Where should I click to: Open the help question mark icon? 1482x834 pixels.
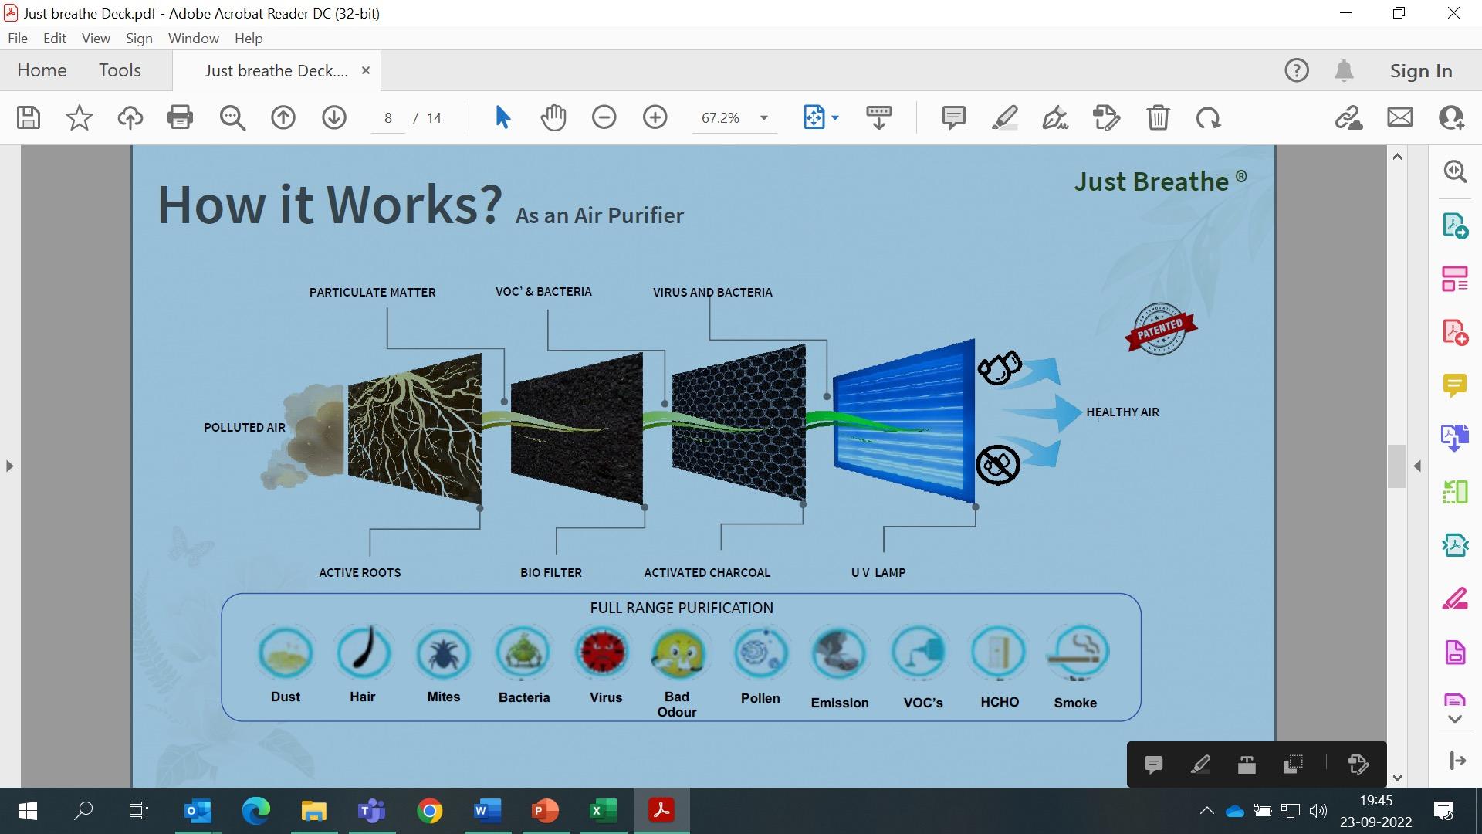(x=1297, y=70)
